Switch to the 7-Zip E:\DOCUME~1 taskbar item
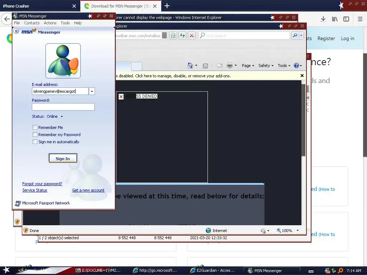 coord(98,270)
